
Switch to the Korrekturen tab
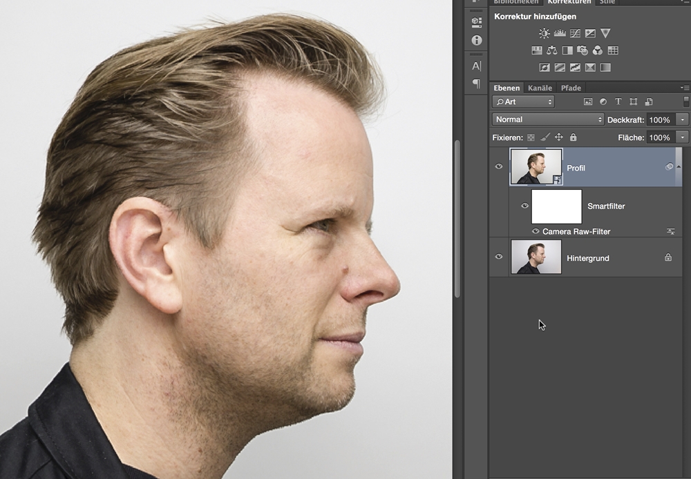point(569,2)
